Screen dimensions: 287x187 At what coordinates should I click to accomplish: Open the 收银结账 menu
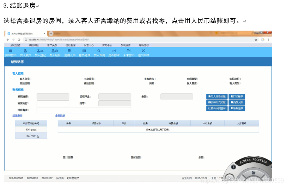34,45
